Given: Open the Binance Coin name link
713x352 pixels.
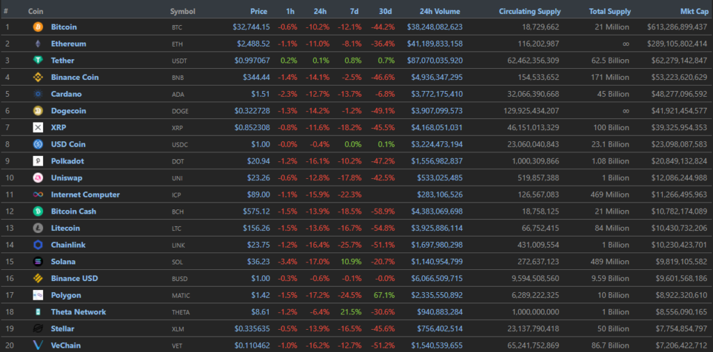Looking at the screenshot, I should pyautogui.click(x=75, y=77).
